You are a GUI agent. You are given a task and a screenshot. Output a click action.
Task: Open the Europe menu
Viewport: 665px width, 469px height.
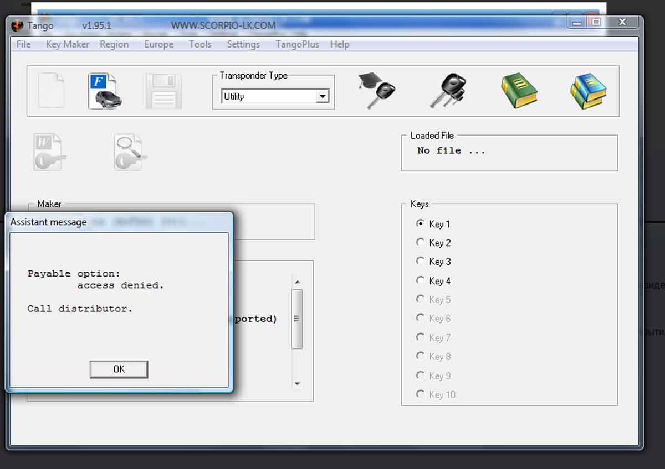coord(159,44)
